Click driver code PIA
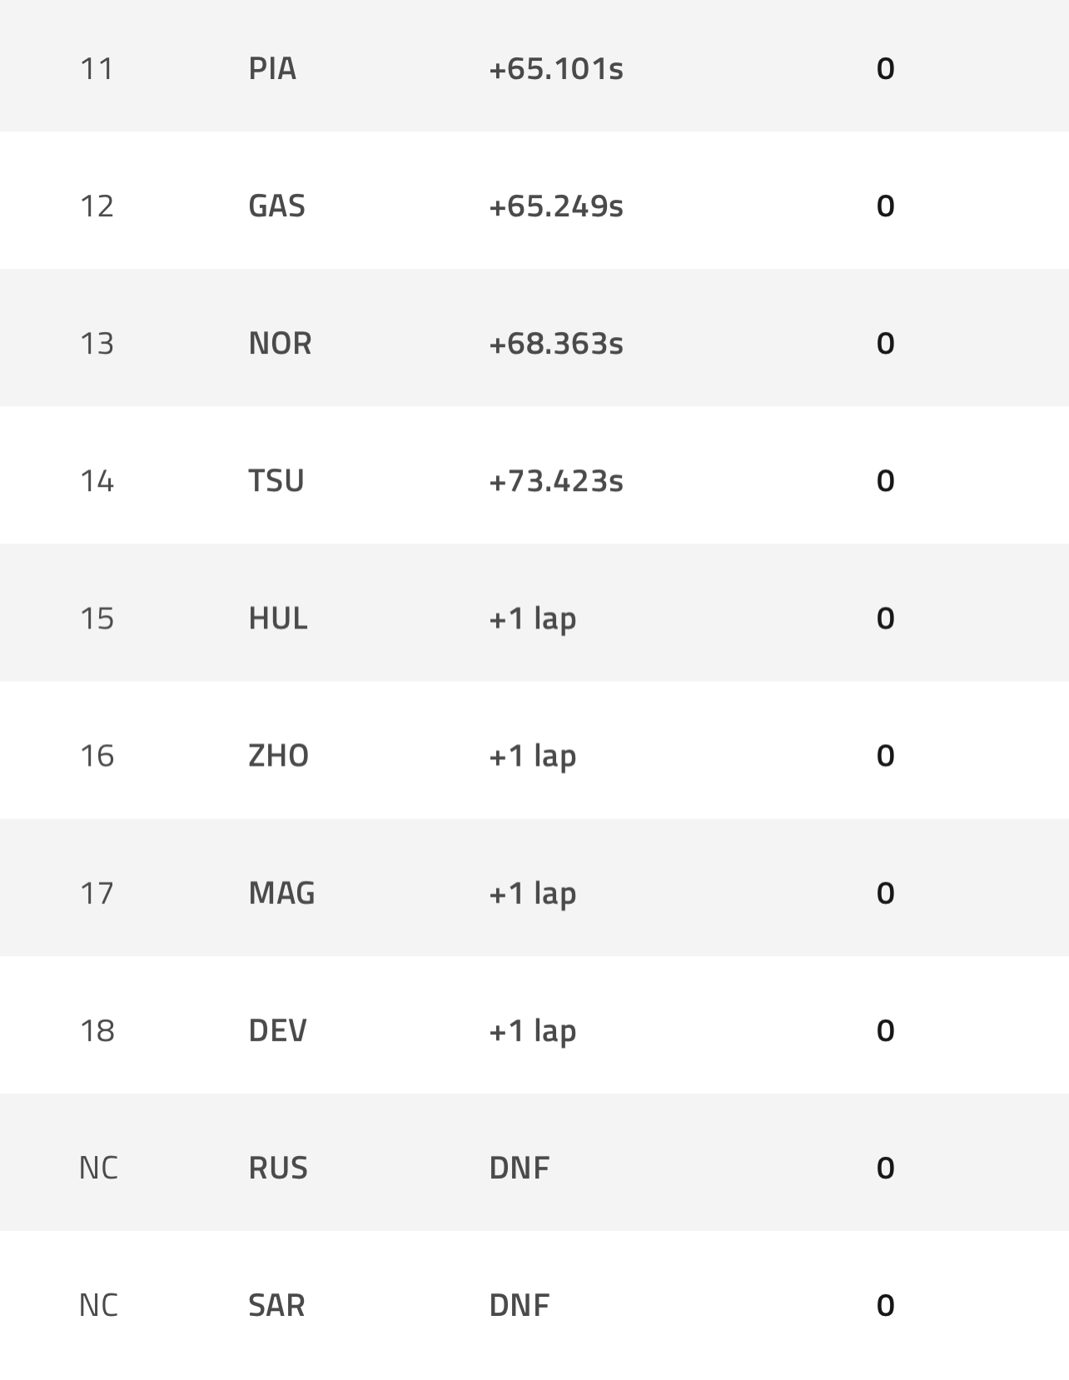 [x=272, y=68]
